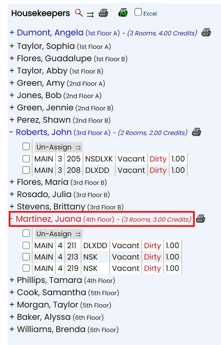Click Un-Assign under Roberts, John

[x=58, y=147]
